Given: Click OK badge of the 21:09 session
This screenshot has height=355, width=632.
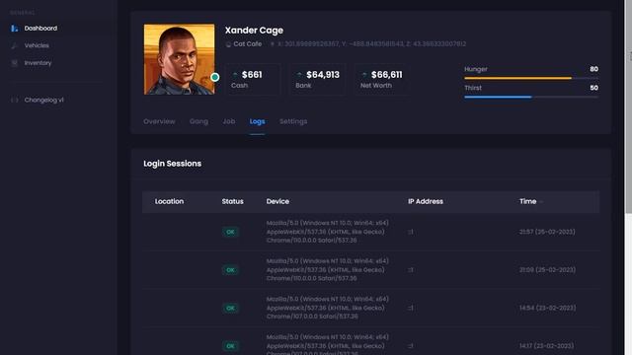Looking at the screenshot, I should click(230, 270).
